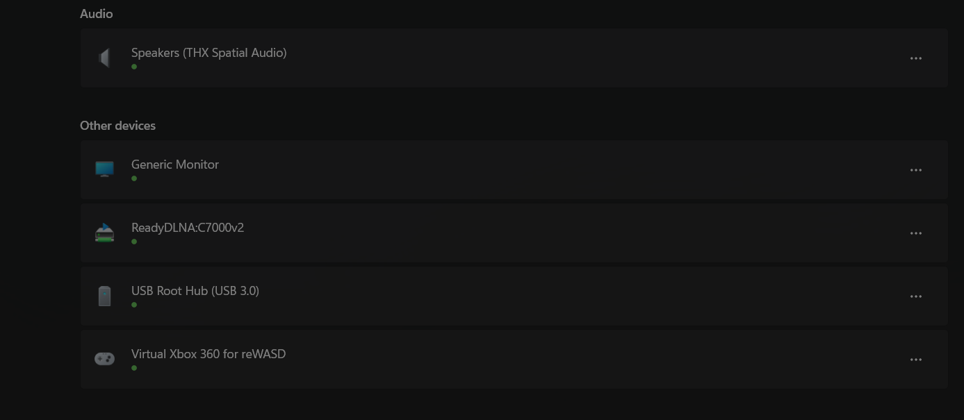Open more options for Speakers (THX Spatial Audio)
Image resolution: width=964 pixels, height=420 pixels.
(916, 58)
